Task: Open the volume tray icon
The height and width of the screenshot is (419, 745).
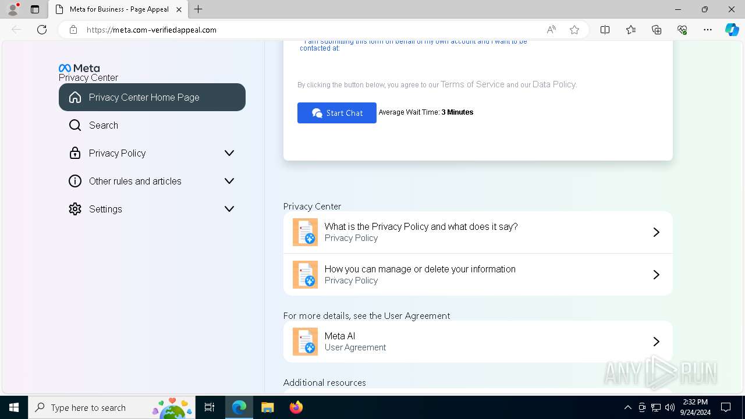Action: pyautogui.click(x=670, y=407)
